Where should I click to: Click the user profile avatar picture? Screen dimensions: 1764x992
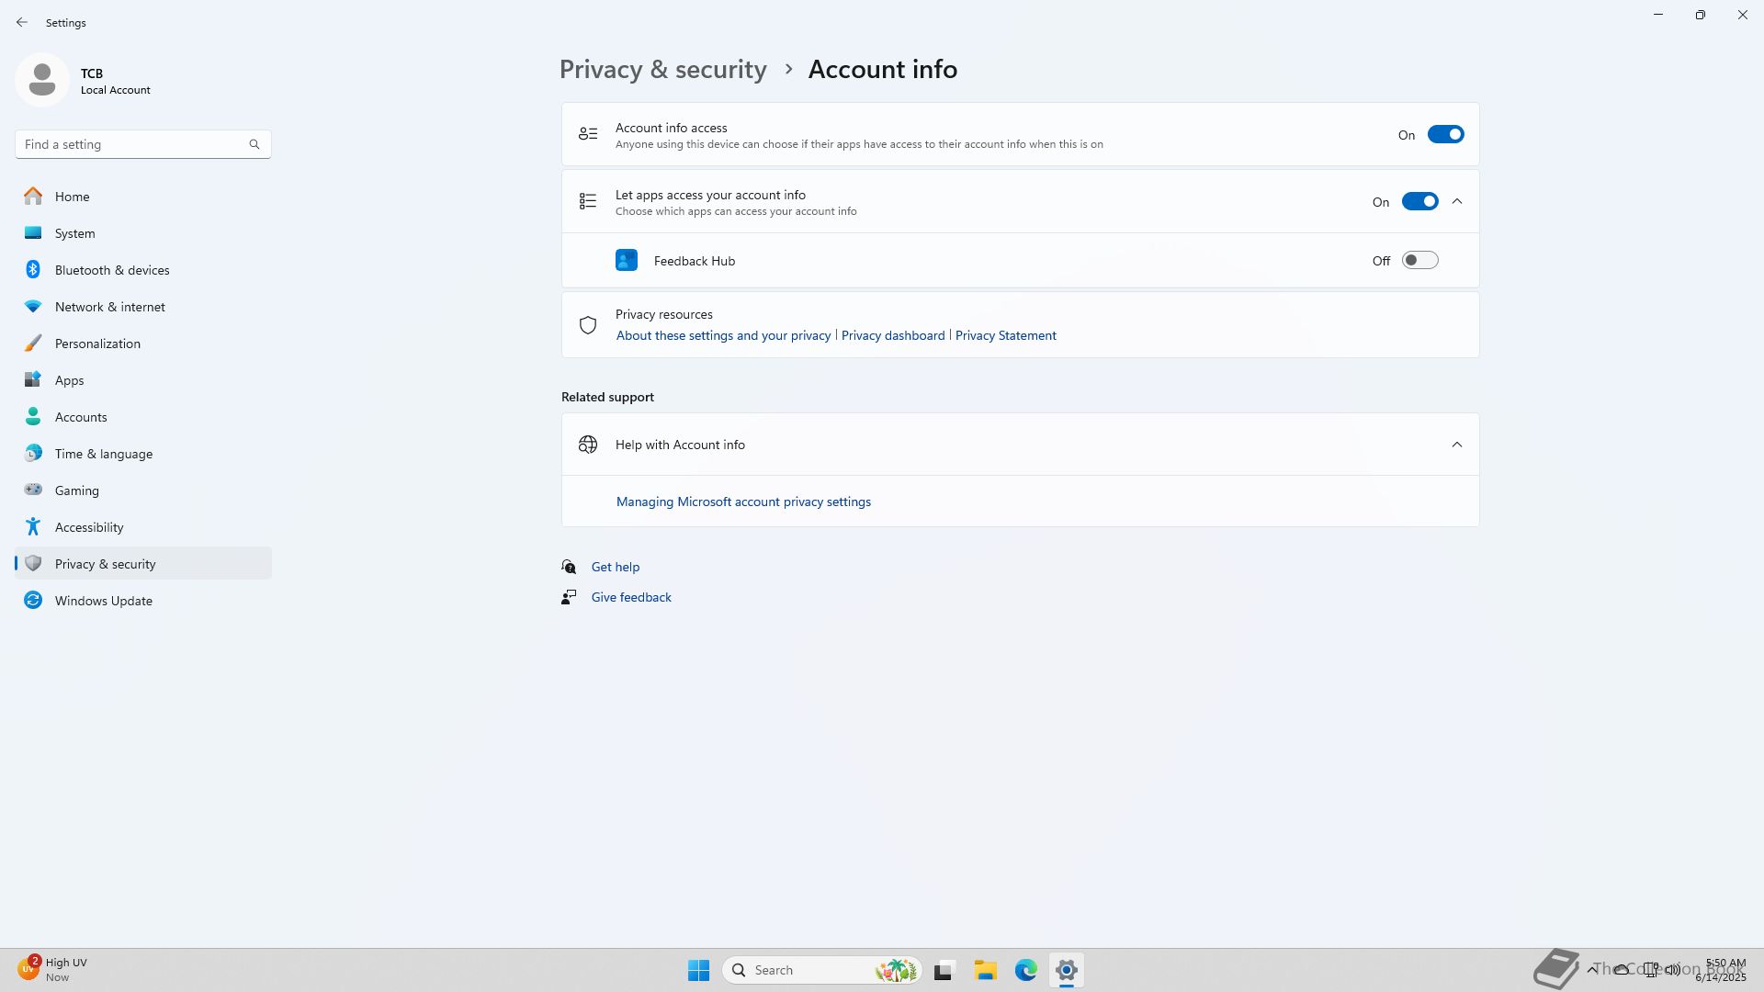pyautogui.click(x=42, y=81)
